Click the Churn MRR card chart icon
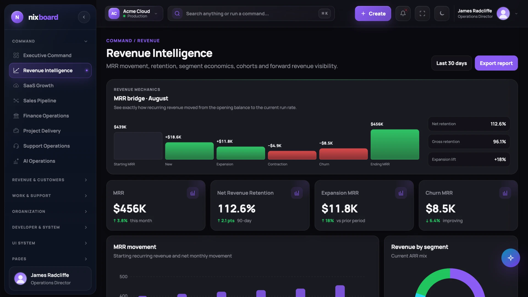 [505, 193]
